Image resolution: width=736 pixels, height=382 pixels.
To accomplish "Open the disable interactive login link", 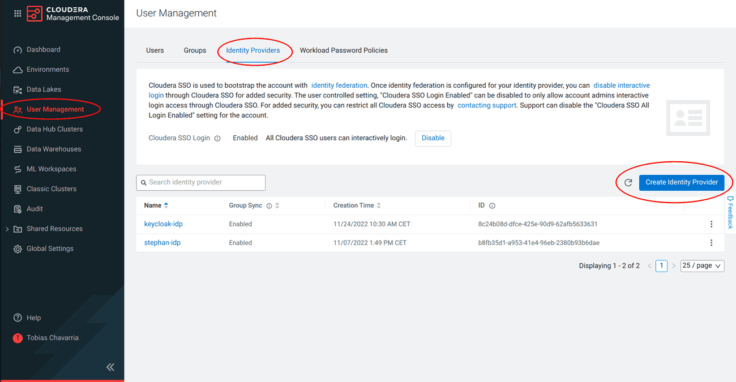I will (622, 85).
